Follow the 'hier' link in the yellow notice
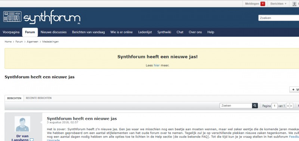This screenshot has width=299, height=141. [157, 65]
